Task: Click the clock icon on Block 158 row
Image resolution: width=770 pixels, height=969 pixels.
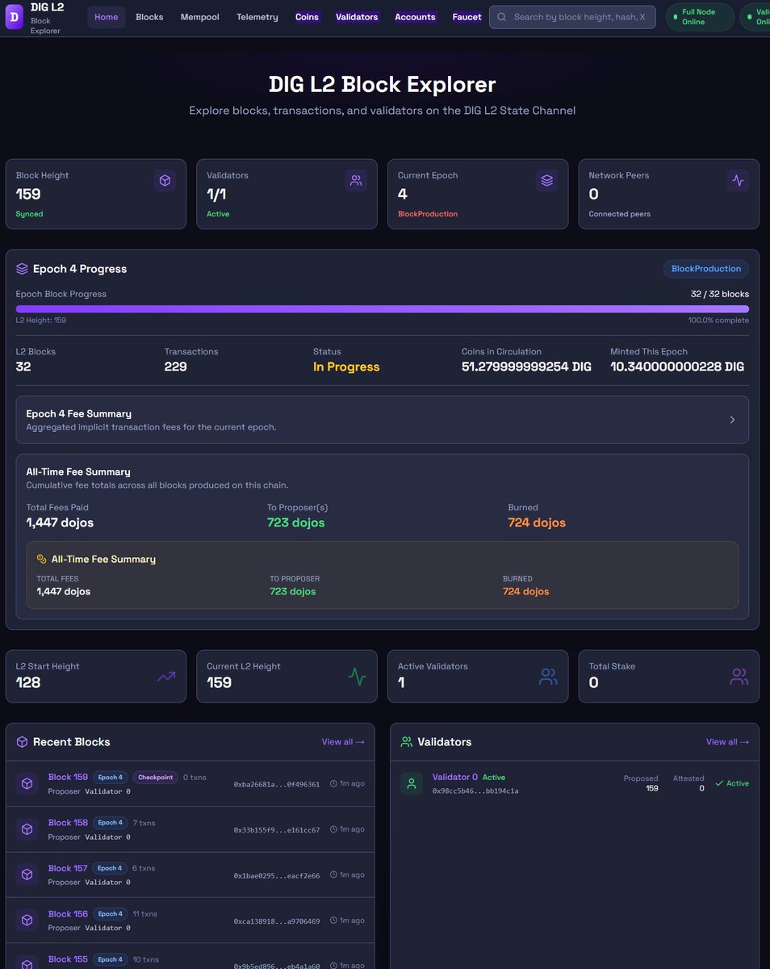Action: click(x=333, y=829)
